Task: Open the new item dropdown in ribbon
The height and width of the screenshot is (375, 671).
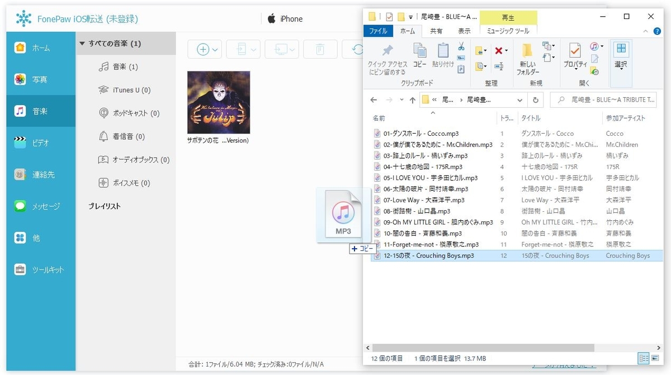Action: (549, 46)
